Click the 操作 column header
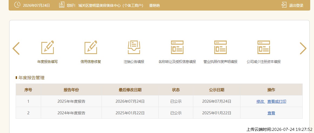The height and width of the screenshot is (133, 314). click(271, 90)
